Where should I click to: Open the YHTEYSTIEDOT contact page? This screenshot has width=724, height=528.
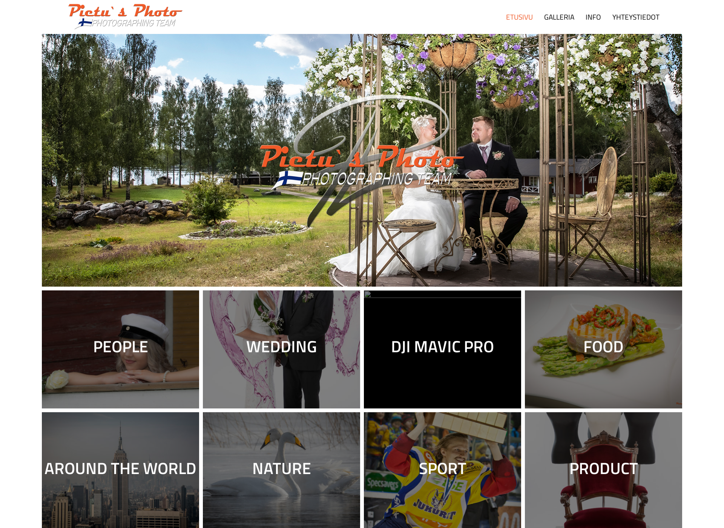pos(636,16)
